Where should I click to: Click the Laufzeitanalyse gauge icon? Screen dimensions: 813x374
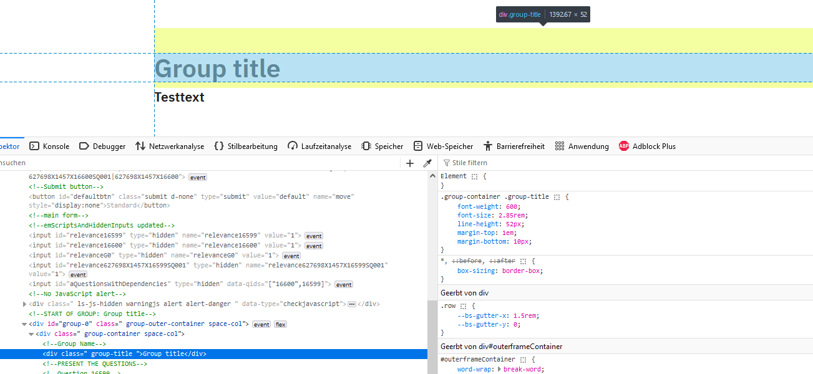(293, 146)
